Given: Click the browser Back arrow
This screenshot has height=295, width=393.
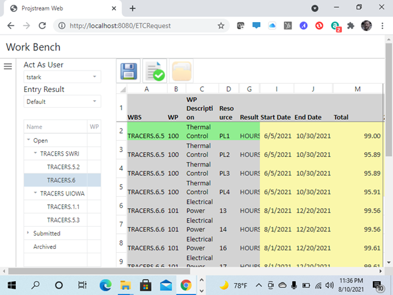Looking at the screenshot, I should coord(11,26).
